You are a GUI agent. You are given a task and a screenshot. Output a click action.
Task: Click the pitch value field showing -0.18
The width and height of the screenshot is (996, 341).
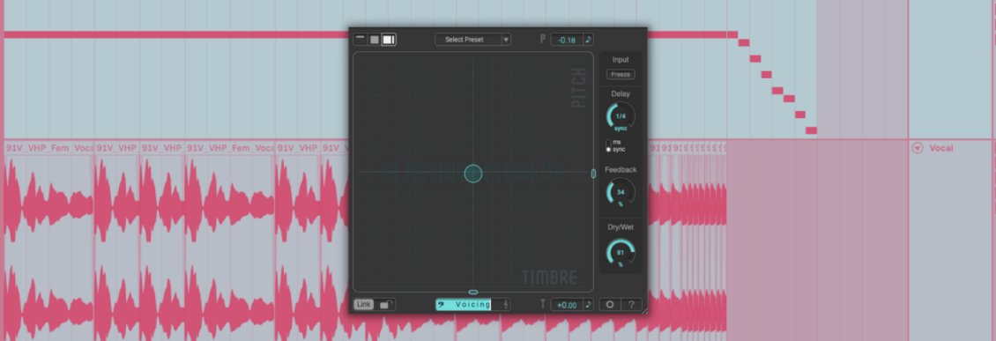568,40
